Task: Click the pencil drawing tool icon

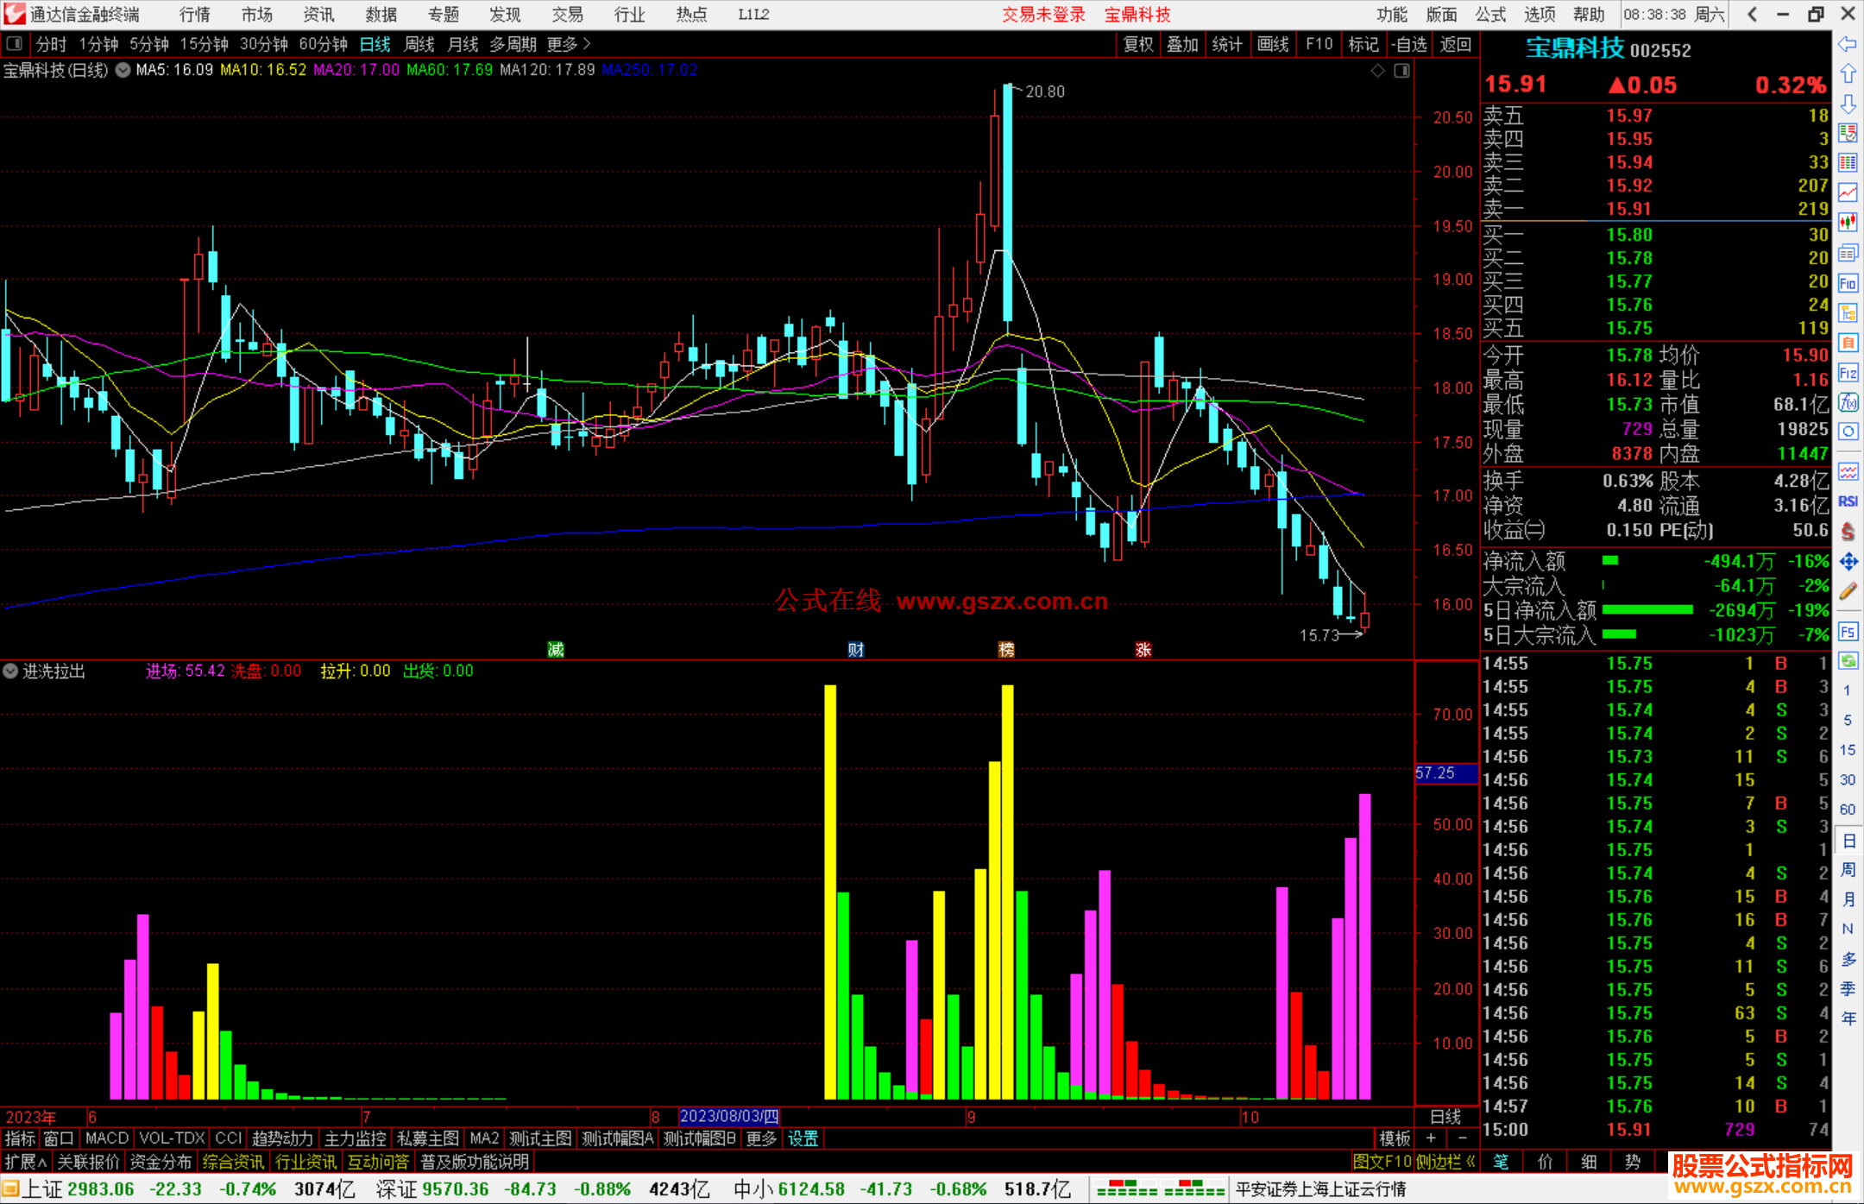Action: point(1848,592)
